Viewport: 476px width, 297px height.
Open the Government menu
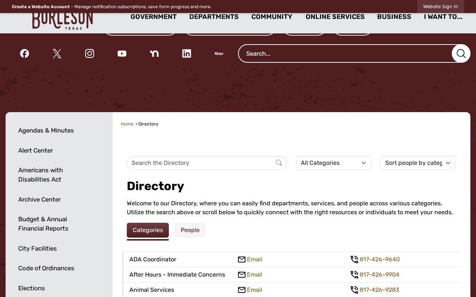[x=154, y=17]
